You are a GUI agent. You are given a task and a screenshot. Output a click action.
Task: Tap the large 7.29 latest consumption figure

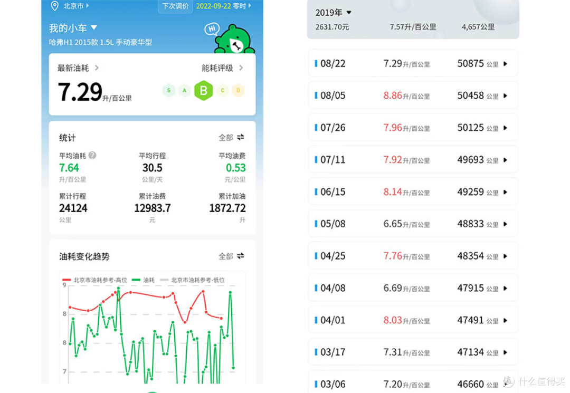80,92
